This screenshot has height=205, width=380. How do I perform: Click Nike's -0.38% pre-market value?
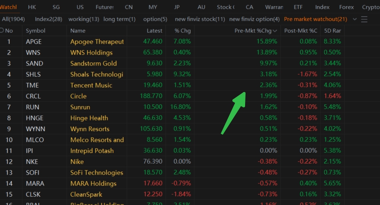click(x=267, y=161)
